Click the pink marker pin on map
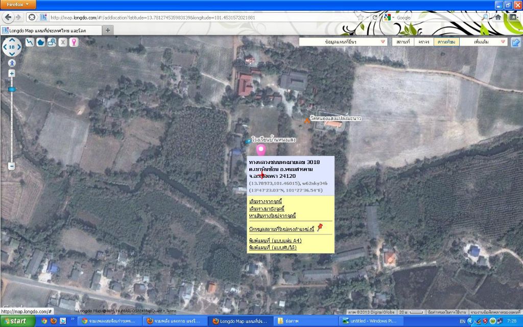 pos(261,150)
